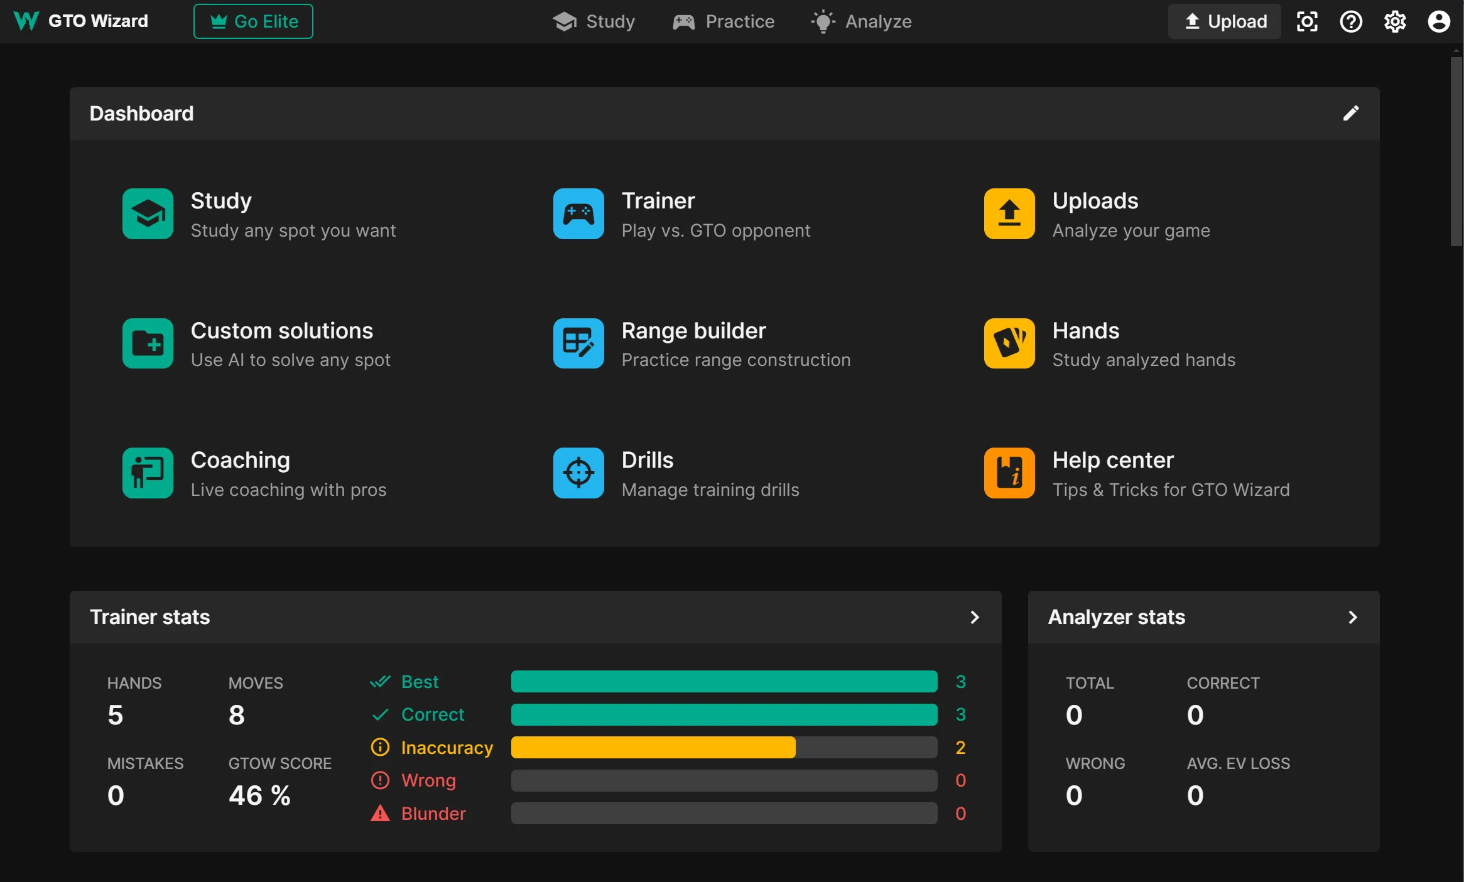Click the Coaching presenter icon

click(x=148, y=473)
